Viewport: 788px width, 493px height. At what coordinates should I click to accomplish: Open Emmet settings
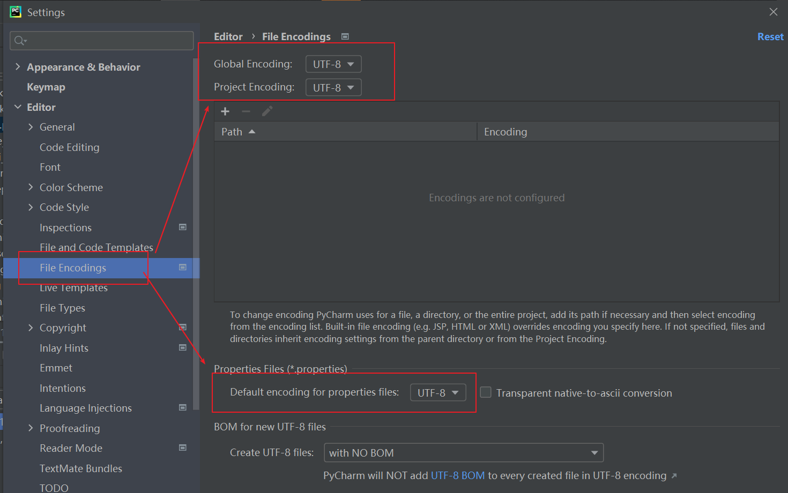tap(56, 368)
